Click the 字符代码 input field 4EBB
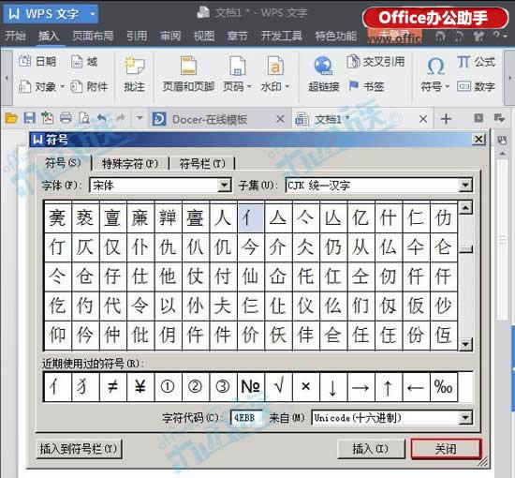The width and height of the screenshot is (515, 478). coord(246,418)
